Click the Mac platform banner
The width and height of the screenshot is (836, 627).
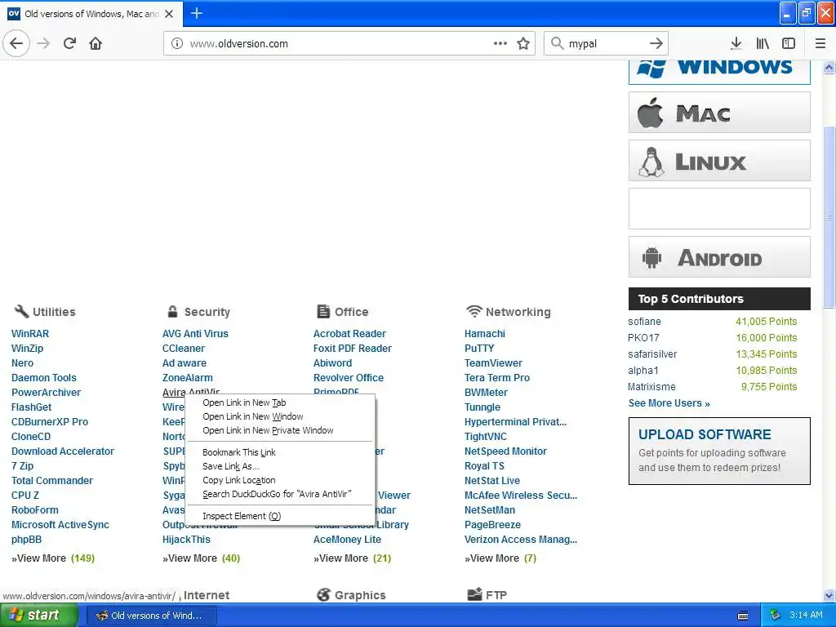(719, 113)
